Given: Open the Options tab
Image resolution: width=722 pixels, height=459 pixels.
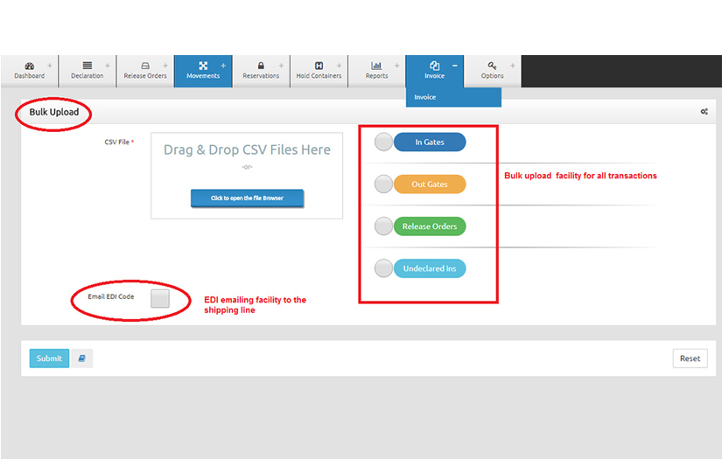Looking at the screenshot, I should 492,71.
